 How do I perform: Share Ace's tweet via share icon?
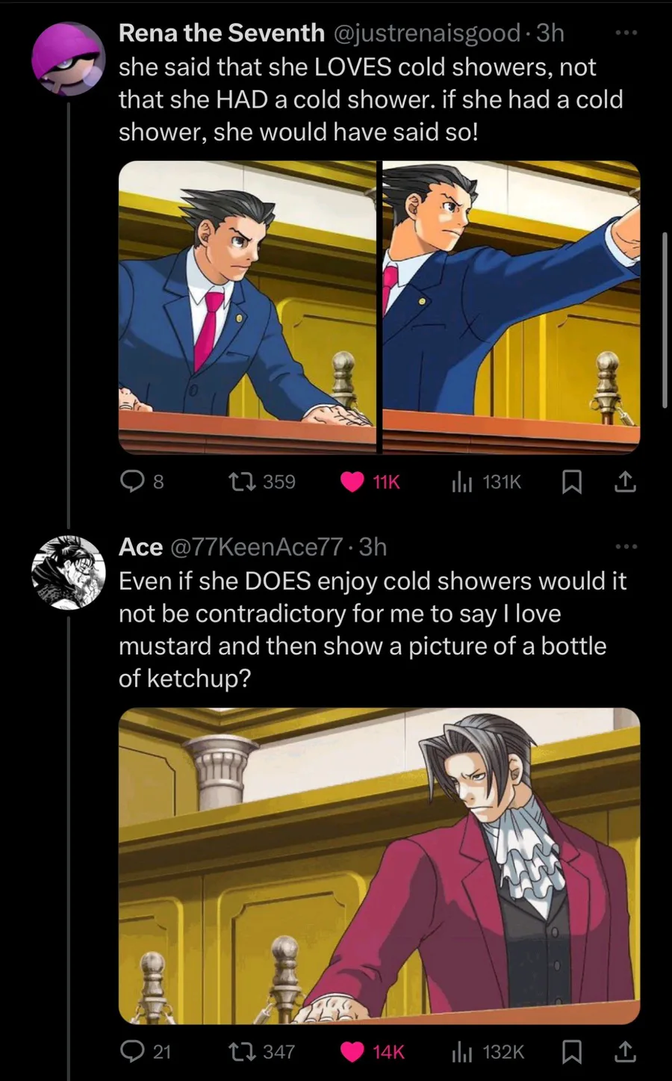pos(625,1052)
